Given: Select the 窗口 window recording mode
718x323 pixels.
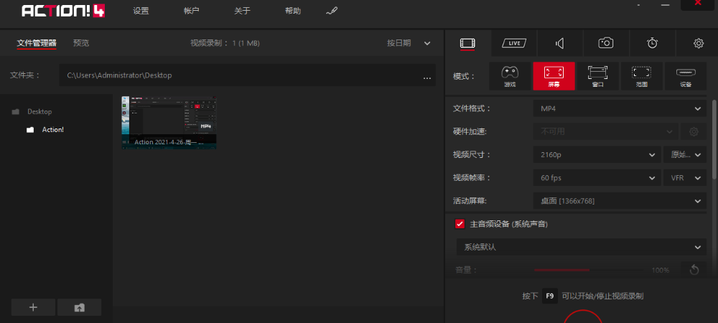Looking at the screenshot, I should (x=597, y=76).
